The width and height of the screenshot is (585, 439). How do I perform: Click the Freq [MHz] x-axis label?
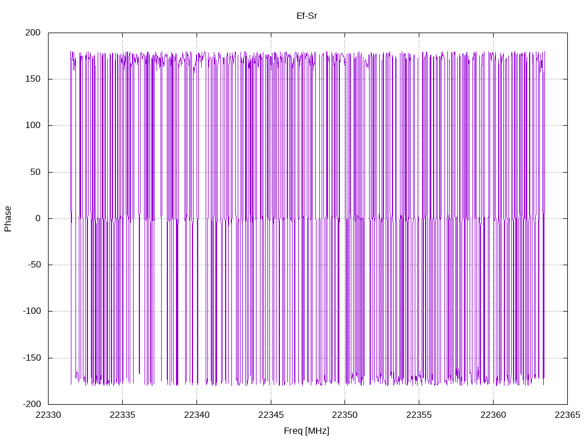pos(307,431)
